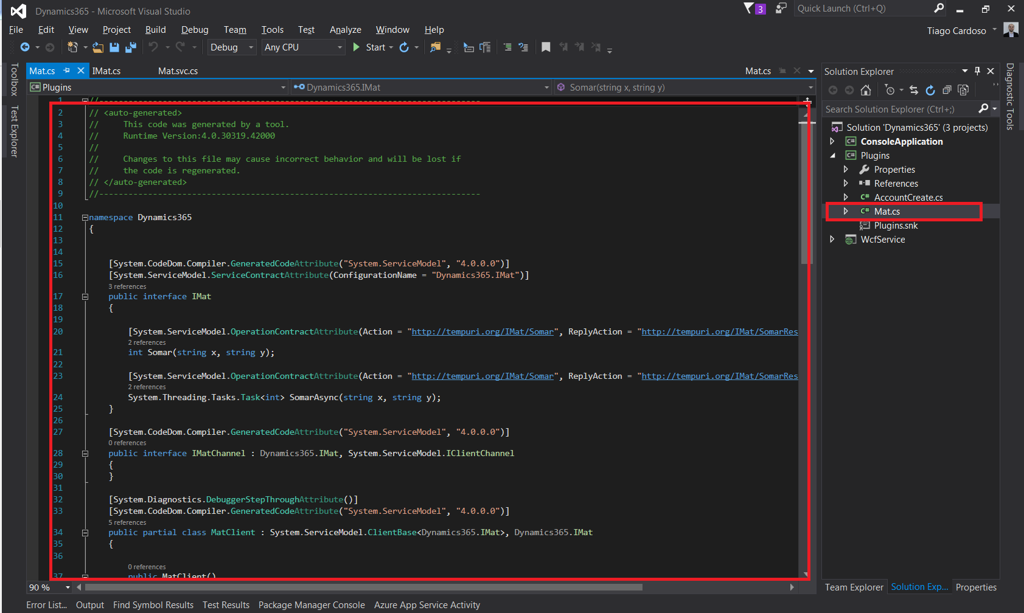Click the Home icon in Solution Explorer

tap(866, 91)
